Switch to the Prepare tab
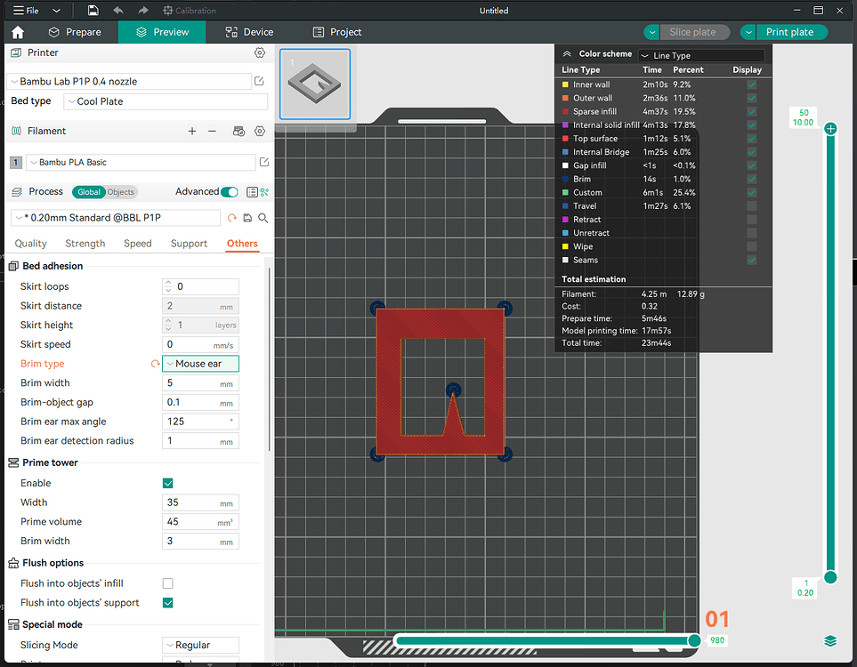 tap(75, 32)
